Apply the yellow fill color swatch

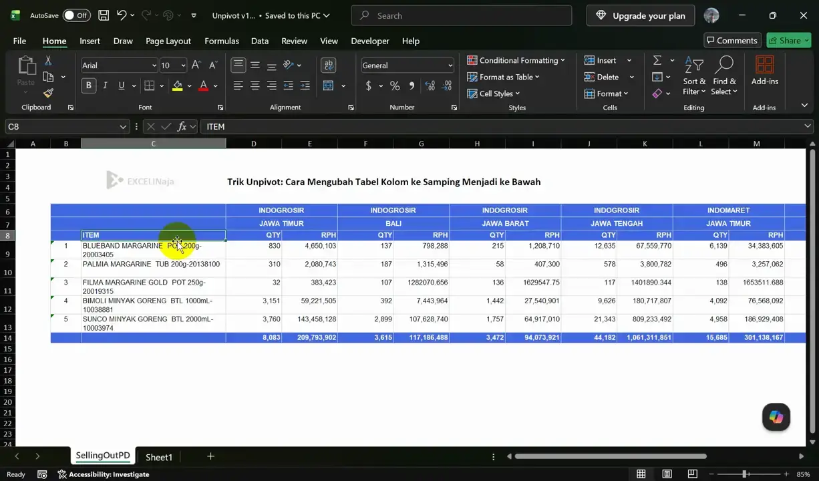(x=177, y=86)
